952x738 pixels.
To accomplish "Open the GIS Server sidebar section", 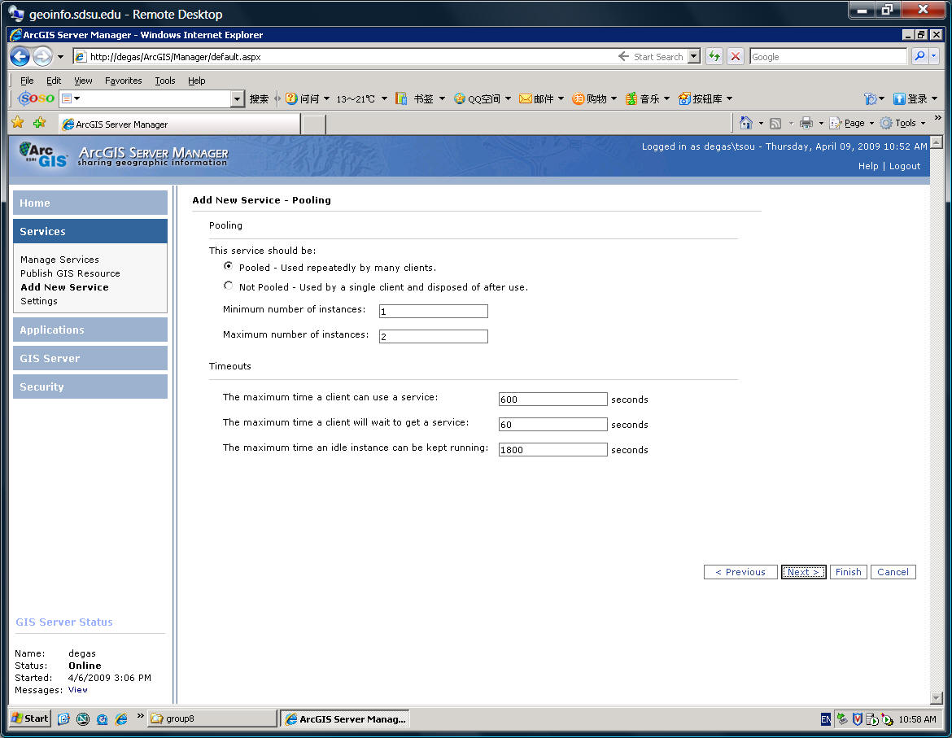I will click(90, 358).
